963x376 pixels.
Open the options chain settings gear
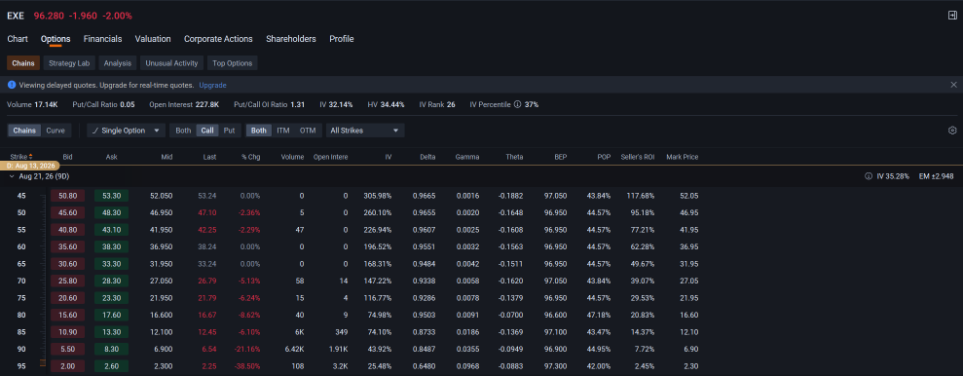[952, 131]
